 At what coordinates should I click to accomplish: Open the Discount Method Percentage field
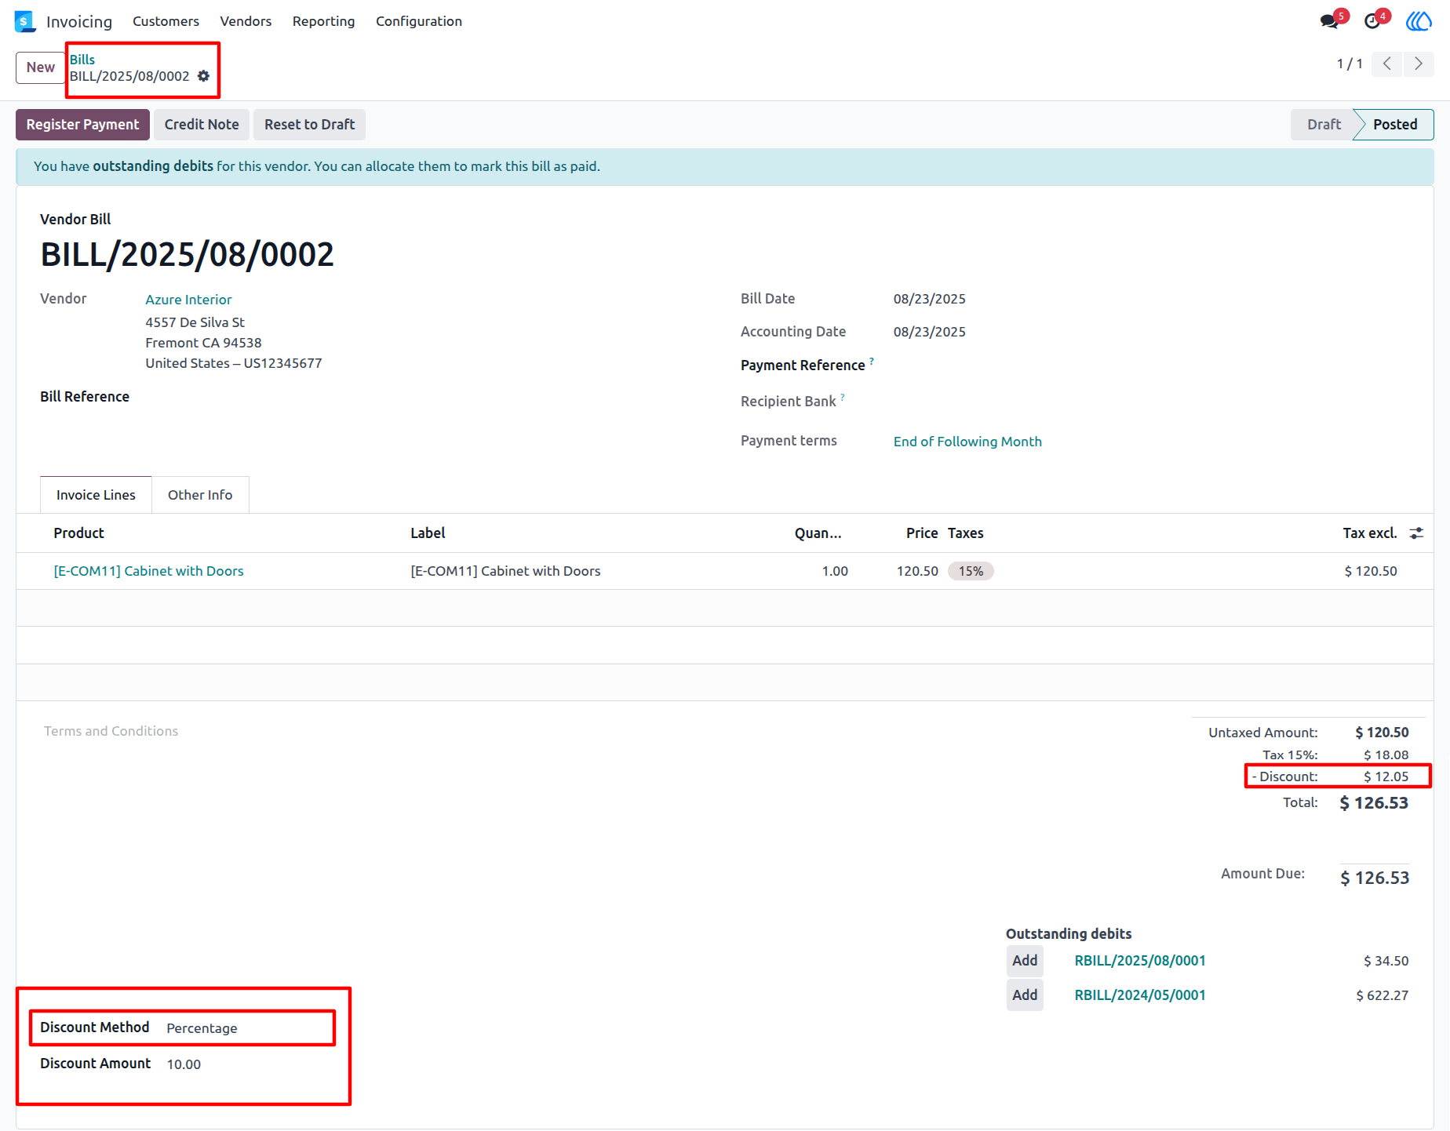tap(202, 1028)
